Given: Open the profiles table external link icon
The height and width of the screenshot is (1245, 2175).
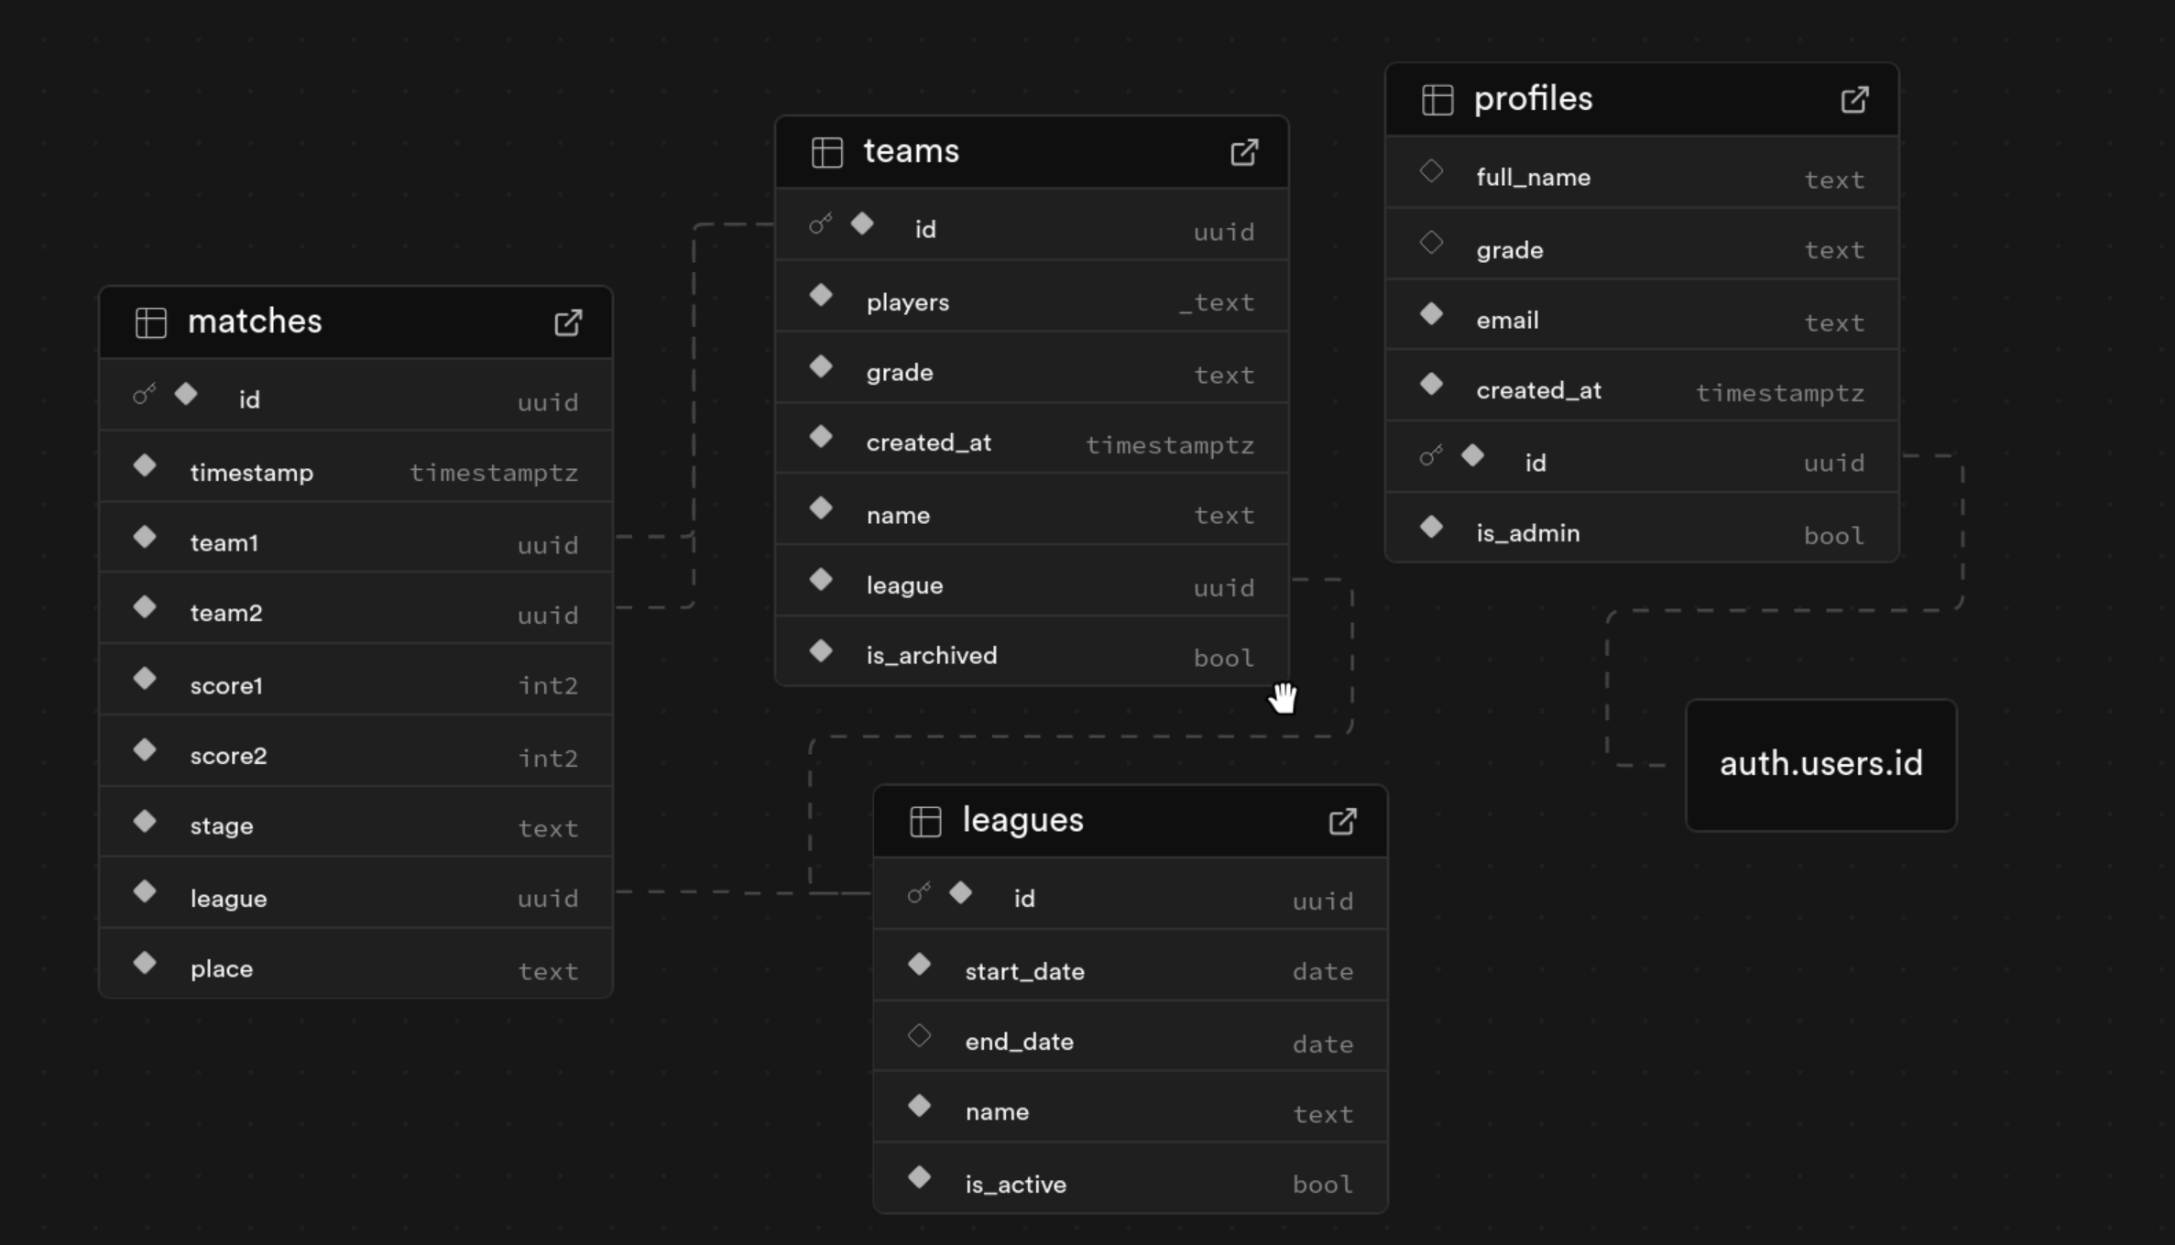Looking at the screenshot, I should click(1853, 100).
